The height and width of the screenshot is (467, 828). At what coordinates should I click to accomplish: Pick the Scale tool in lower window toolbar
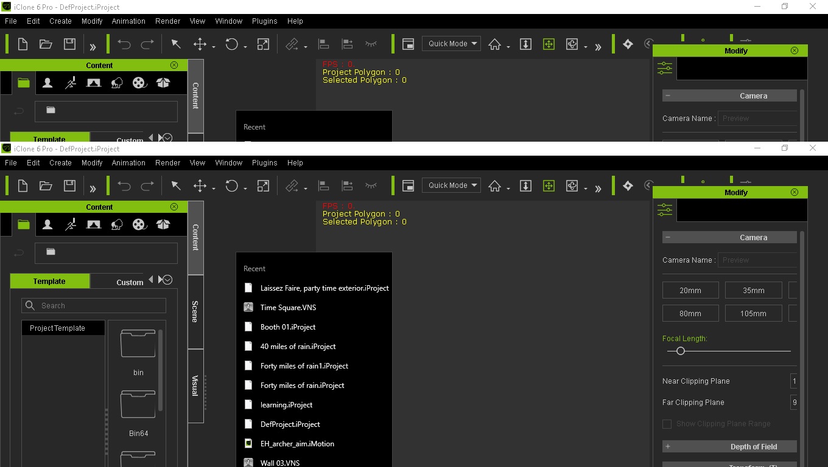263,185
